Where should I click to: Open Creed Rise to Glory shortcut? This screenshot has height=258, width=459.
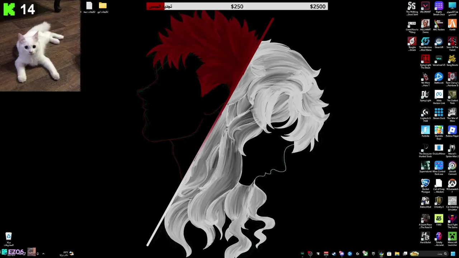tap(412, 27)
